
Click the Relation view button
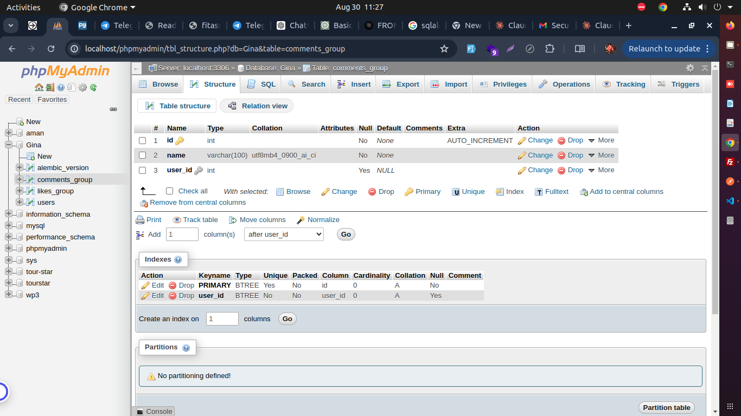257,106
